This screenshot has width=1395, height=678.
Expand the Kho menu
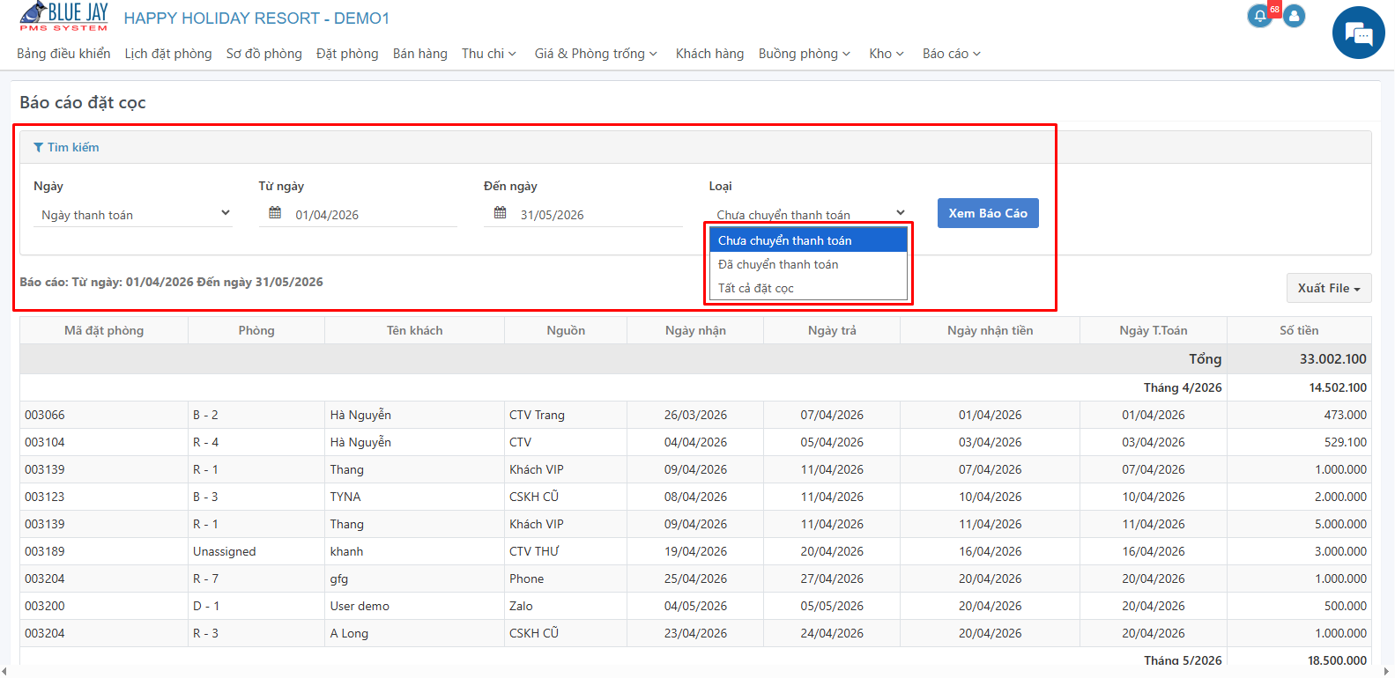coord(887,54)
